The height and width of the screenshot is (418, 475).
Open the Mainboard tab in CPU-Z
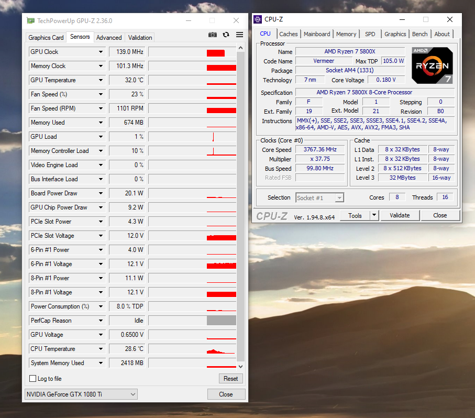pos(317,34)
